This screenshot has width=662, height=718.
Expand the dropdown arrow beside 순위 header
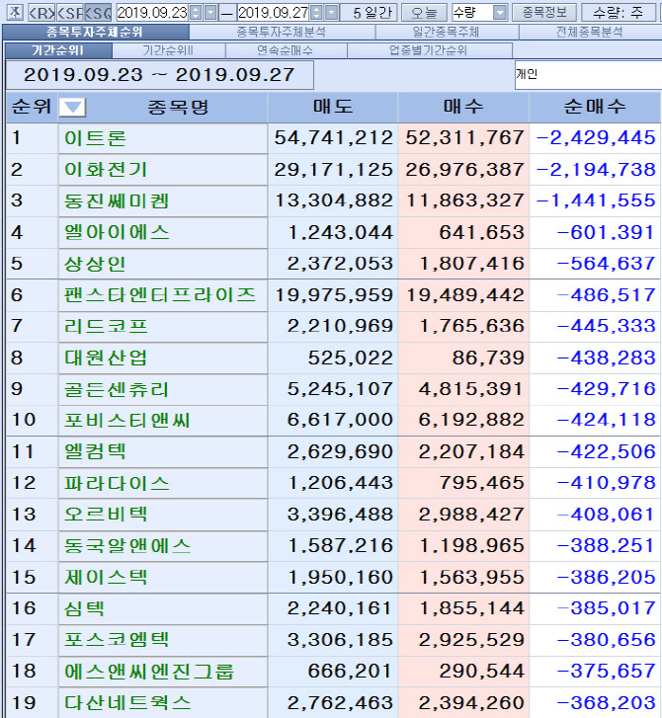(x=74, y=108)
